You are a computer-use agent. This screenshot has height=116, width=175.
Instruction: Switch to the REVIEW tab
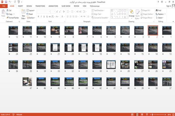tap(76, 6)
